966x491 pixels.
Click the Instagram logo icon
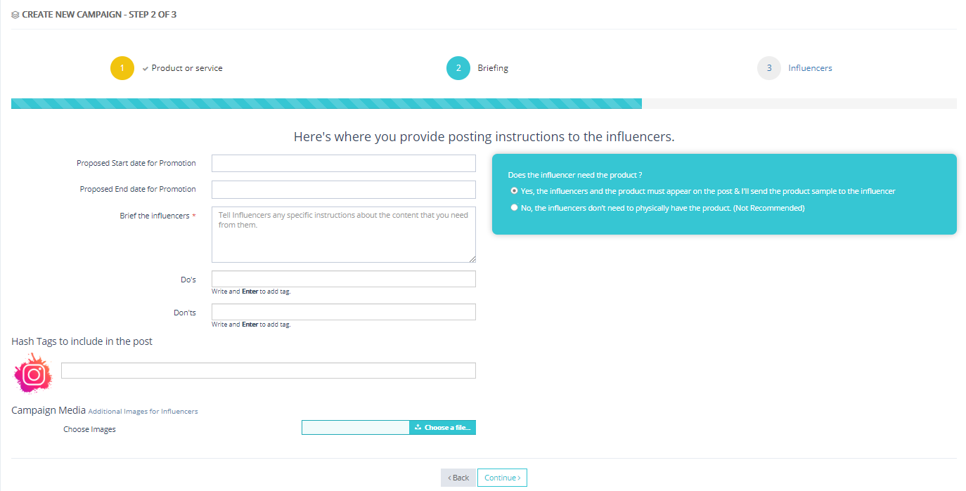33,374
